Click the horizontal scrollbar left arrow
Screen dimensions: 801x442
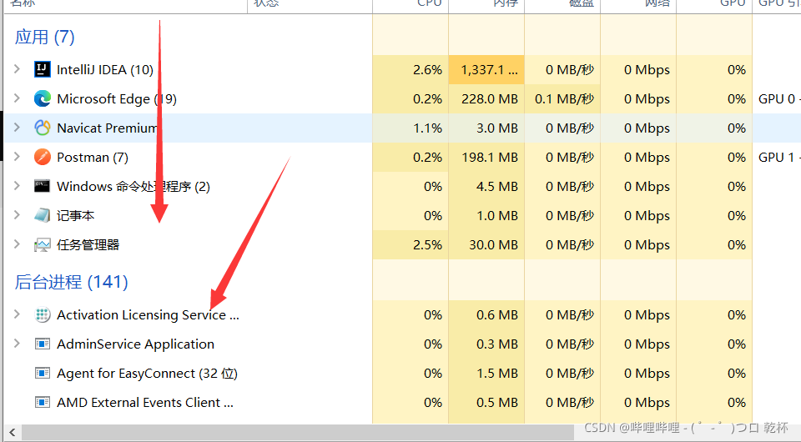(x=13, y=433)
